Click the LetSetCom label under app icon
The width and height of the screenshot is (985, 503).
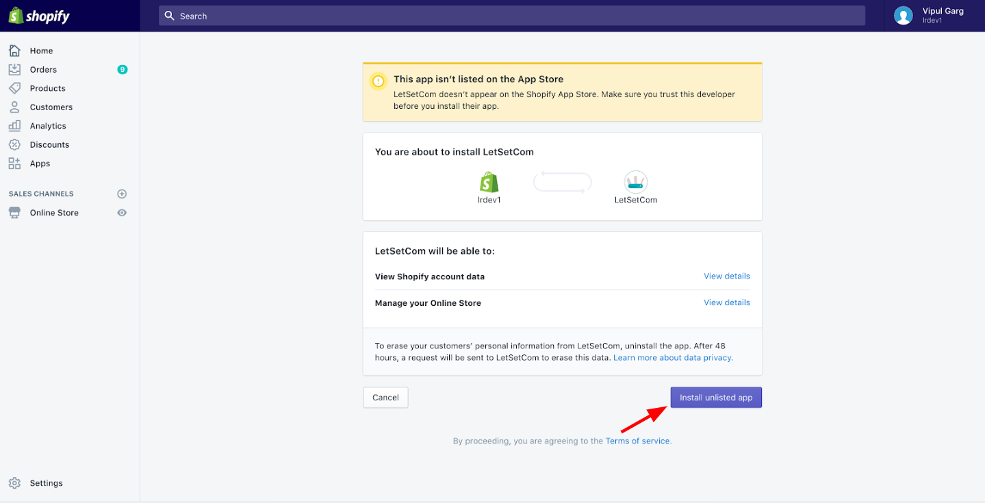pyautogui.click(x=636, y=200)
